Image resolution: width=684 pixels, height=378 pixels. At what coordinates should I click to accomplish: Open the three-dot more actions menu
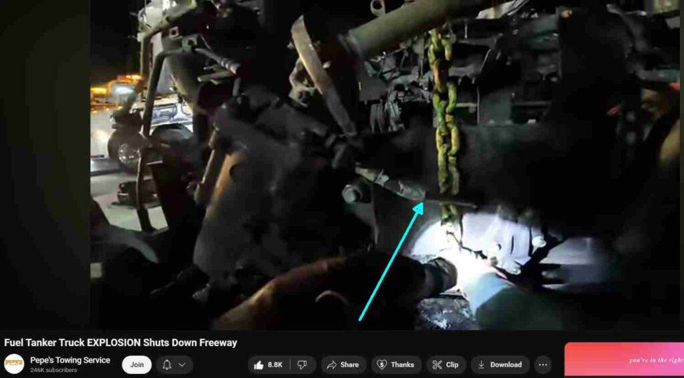tap(542, 365)
